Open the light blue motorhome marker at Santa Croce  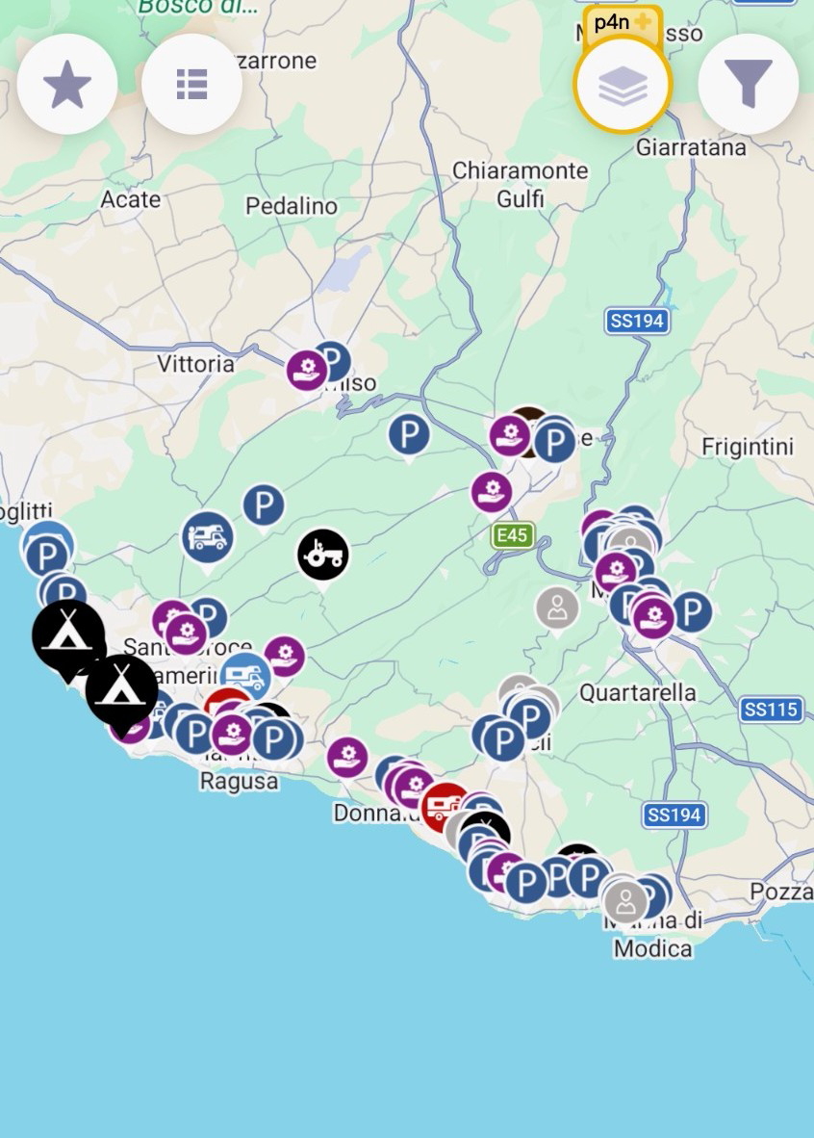point(246,677)
